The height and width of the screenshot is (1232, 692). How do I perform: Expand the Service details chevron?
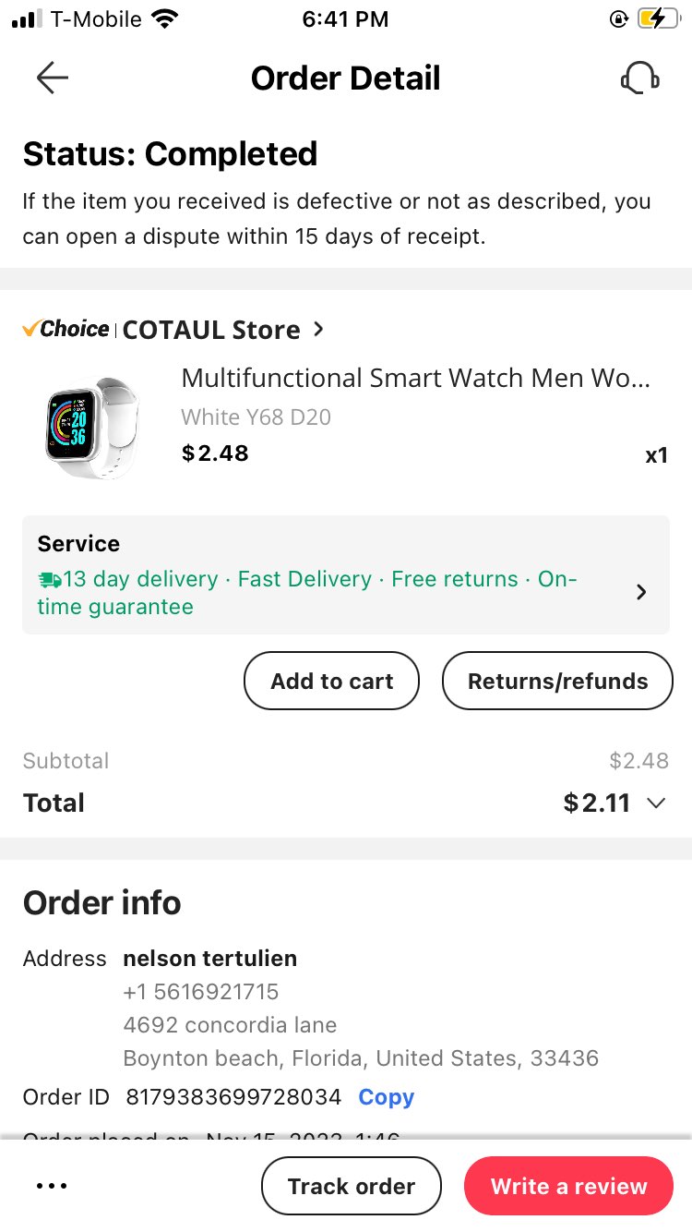(642, 593)
